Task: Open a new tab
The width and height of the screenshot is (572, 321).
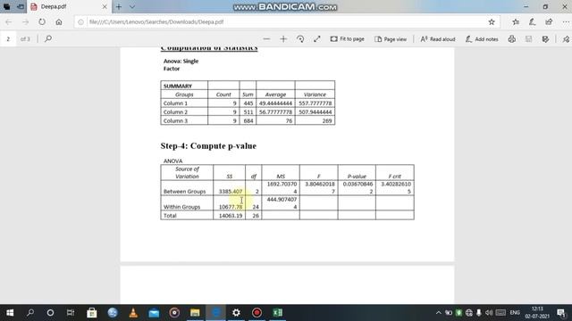Action: pos(119,6)
